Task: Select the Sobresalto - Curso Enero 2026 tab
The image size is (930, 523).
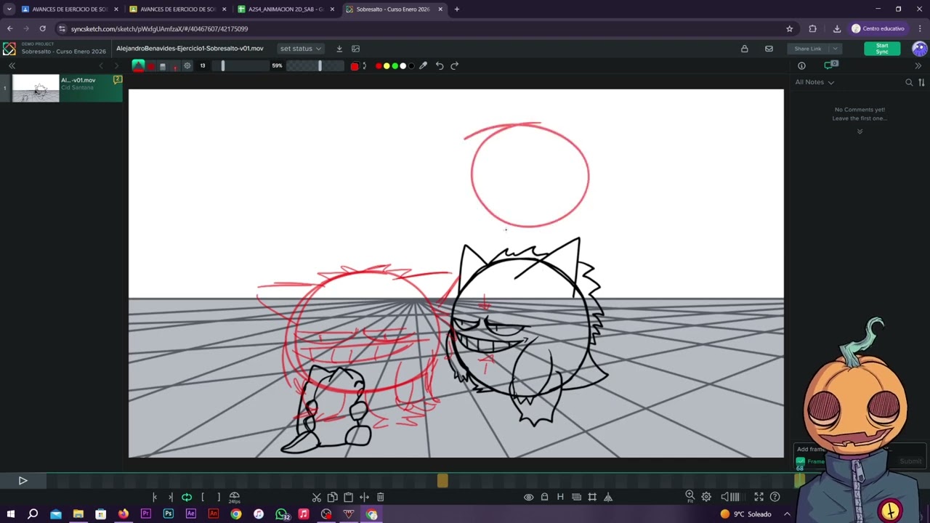Action: click(x=393, y=9)
